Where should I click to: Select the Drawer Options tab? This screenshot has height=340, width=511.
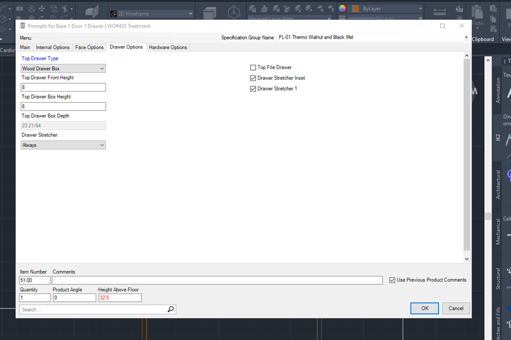tap(126, 47)
